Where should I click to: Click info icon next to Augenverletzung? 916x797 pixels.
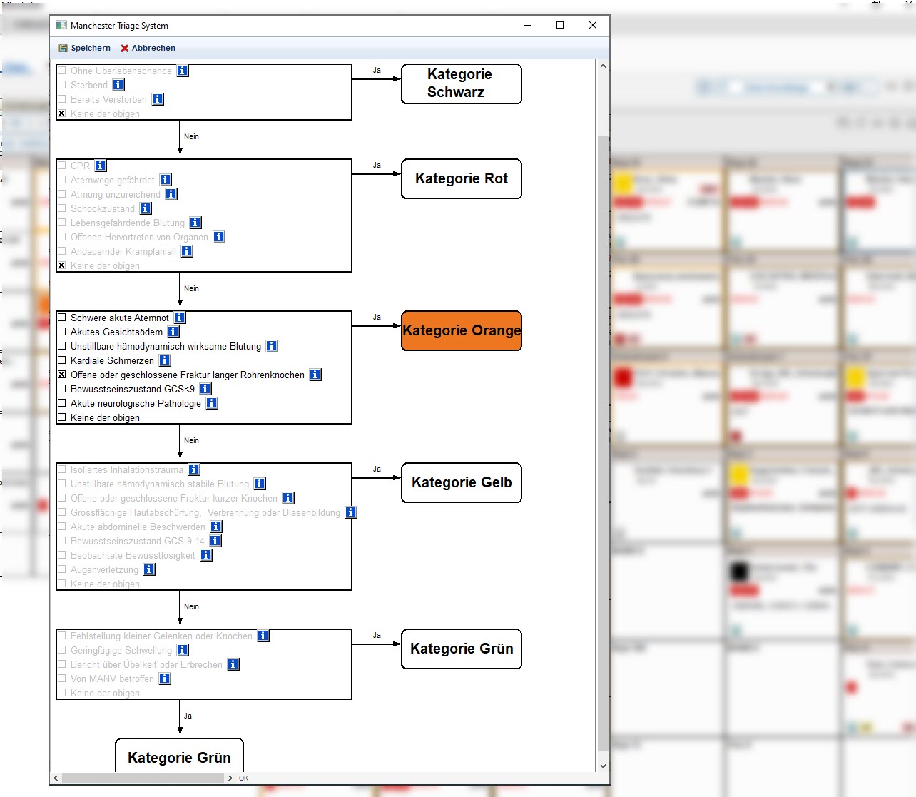click(149, 569)
